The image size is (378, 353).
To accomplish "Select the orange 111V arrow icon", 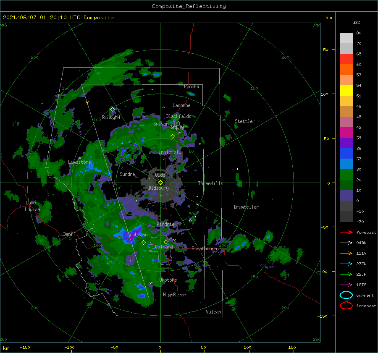I will pos(346,253).
